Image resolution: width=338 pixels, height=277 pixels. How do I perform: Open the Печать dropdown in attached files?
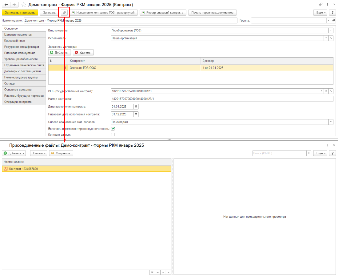click(40, 153)
